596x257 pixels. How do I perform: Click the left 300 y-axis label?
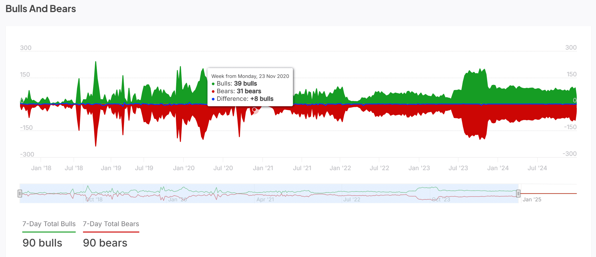pyautogui.click(x=26, y=48)
